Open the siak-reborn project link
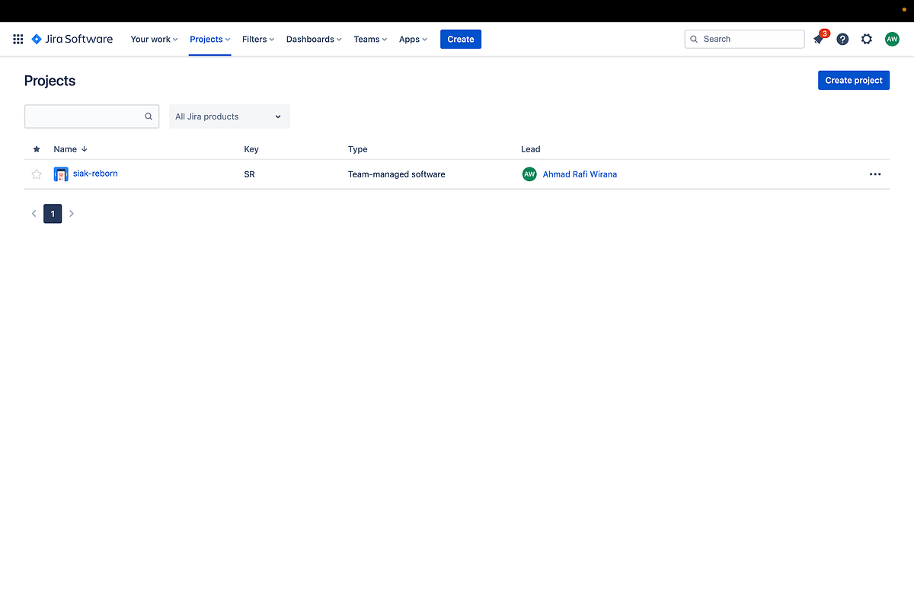The height and width of the screenshot is (593, 914). coord(95,174)
